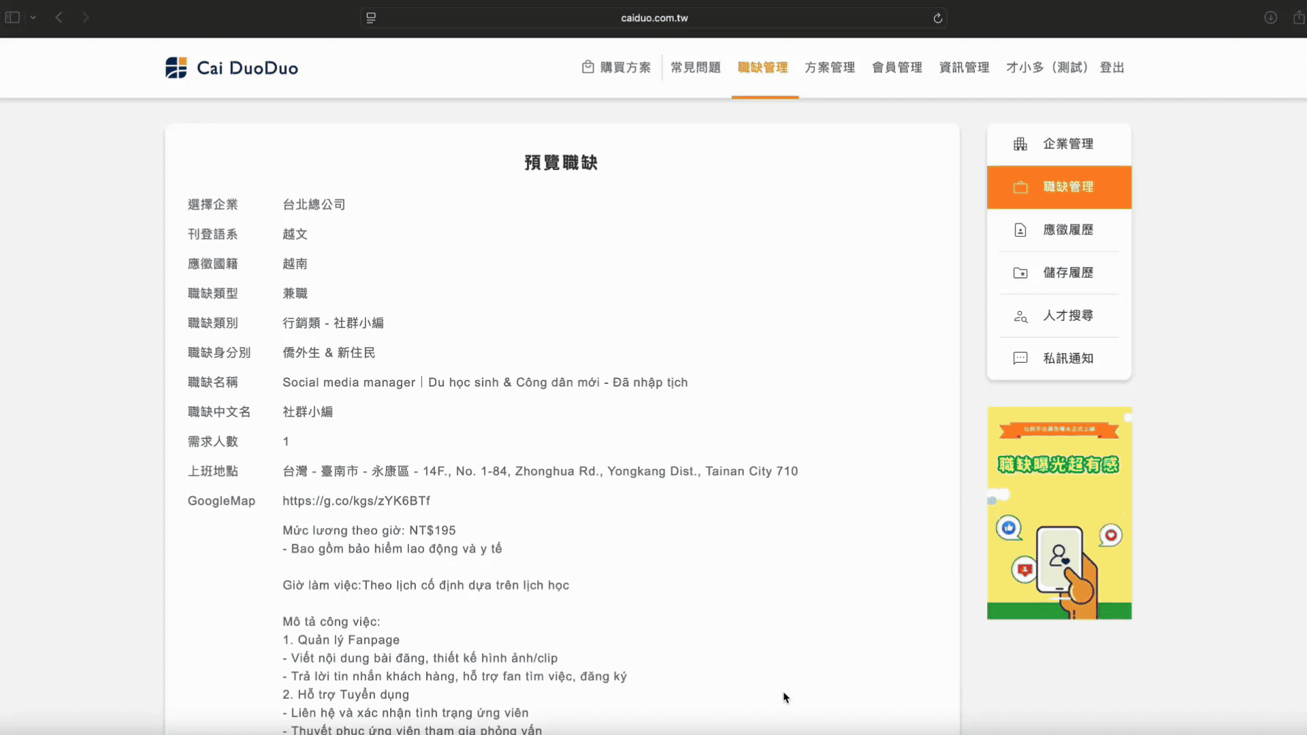Click the building icon for 企業管理
This screenshot has width=1307, height=735.
(1020, 144)
